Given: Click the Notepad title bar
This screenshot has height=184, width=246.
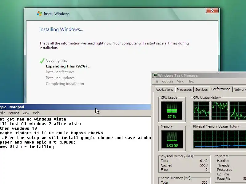Looking at the screenshot, I should click(75, 107).
